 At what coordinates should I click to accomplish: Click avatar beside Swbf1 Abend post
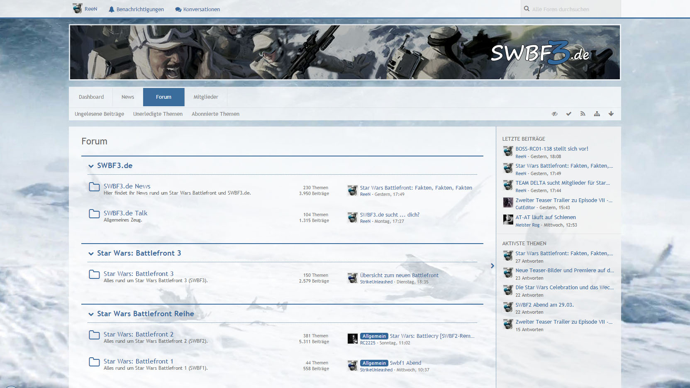click(x=352, y=366)
